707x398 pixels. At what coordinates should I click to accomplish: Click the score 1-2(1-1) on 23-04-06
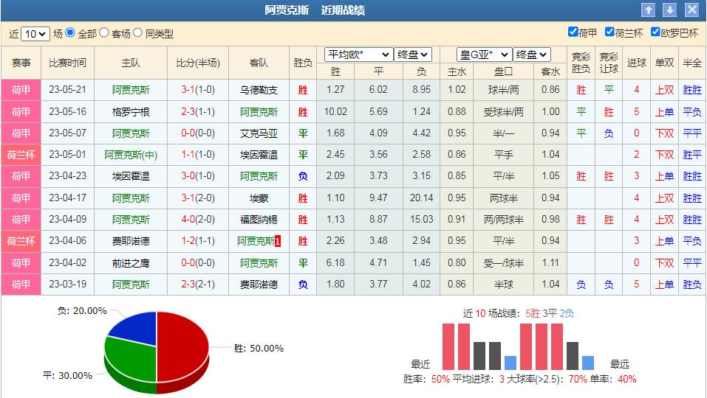(x=198, y=241)
